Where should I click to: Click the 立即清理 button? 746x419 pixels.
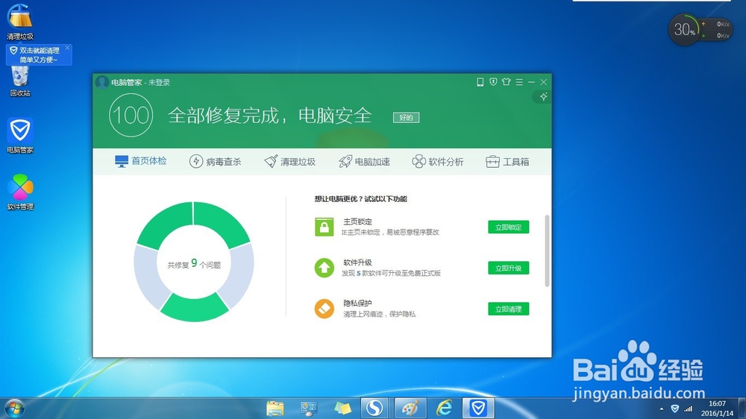(x=509, y=309)
